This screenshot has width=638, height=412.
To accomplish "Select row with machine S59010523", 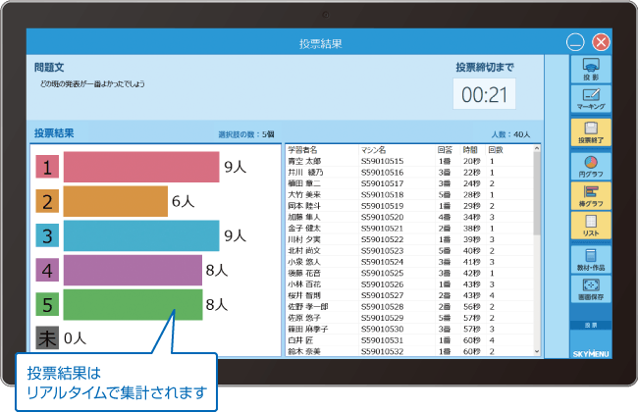I will click(x=409, y=250).
